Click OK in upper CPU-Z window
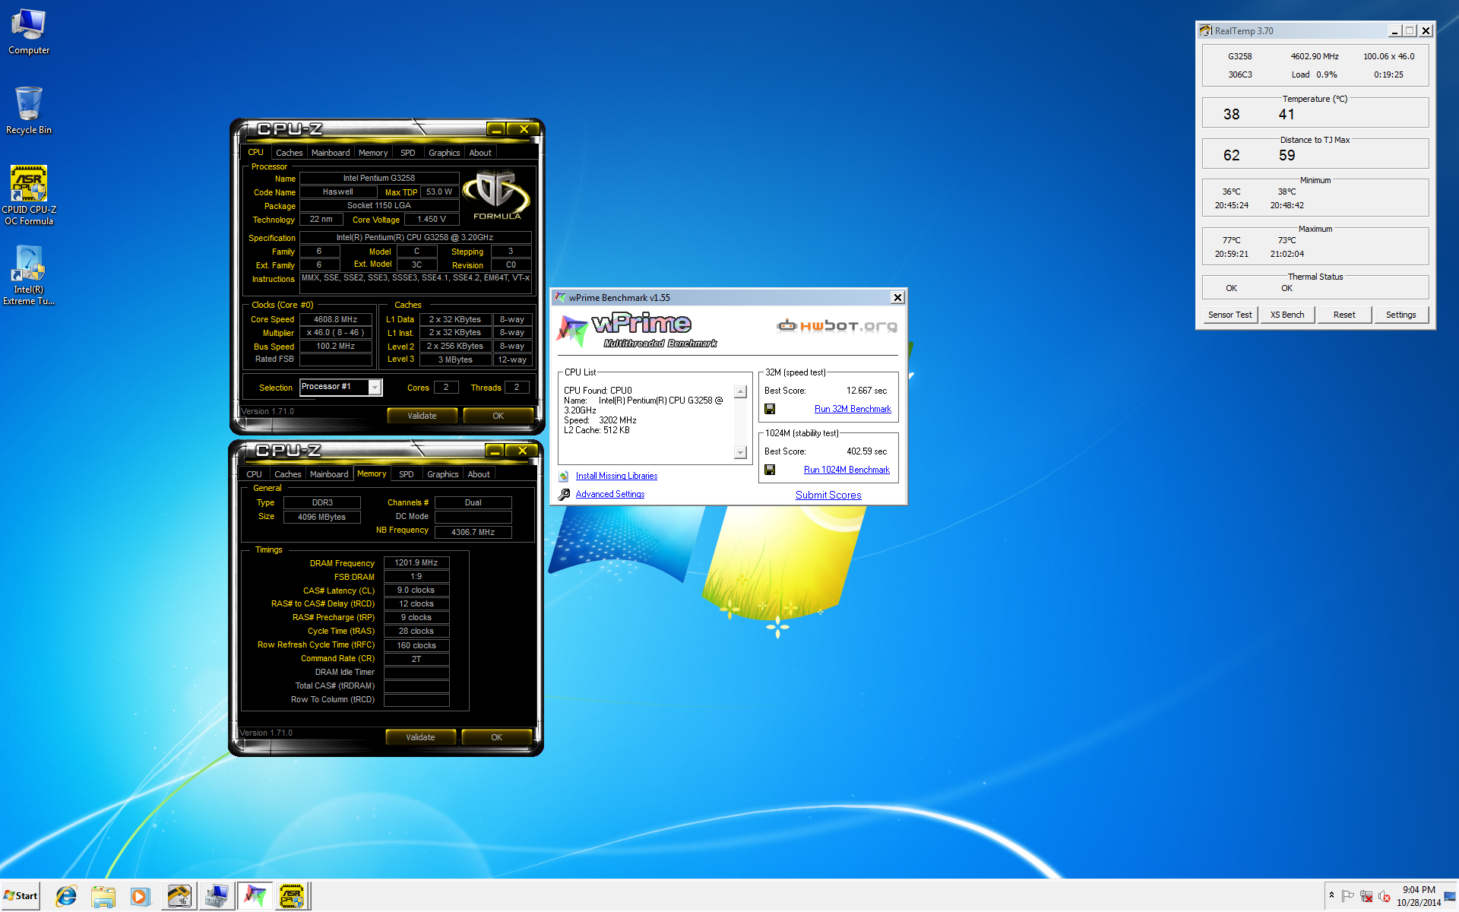This screenshot has width=1459, height=912. coord(498,416)
